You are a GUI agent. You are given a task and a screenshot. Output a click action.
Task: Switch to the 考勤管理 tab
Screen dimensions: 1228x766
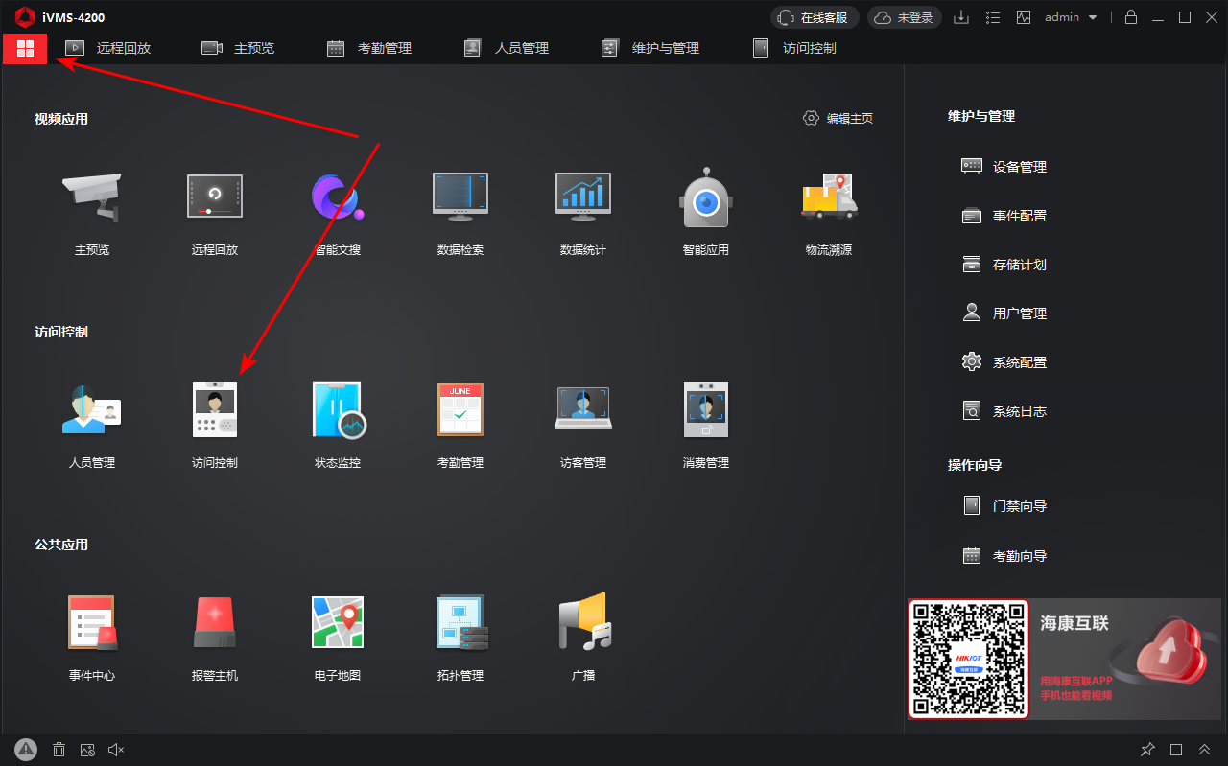click(x=369, y=48)
